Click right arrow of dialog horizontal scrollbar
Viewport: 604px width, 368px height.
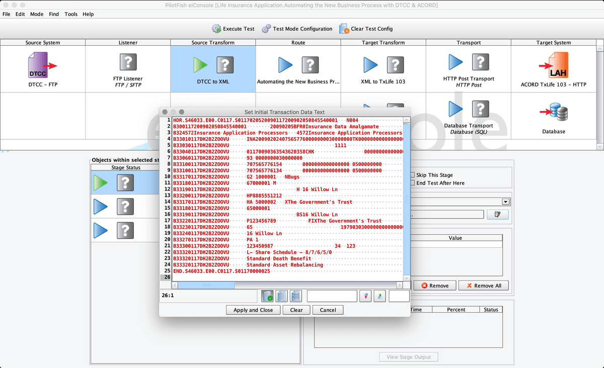click(x=399, y=285)
